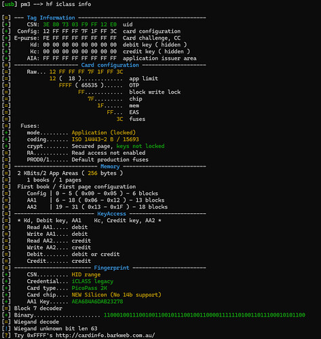Click the 'Wiegand decode' line
The image size is (321, 339).
click(37, 322)
